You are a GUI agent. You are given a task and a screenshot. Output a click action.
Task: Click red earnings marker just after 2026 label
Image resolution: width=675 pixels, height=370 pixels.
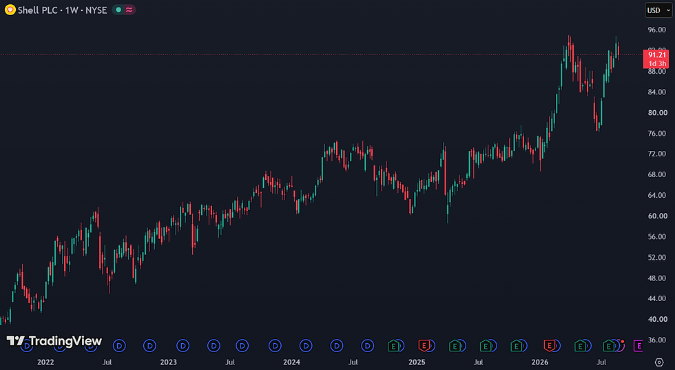550,345
